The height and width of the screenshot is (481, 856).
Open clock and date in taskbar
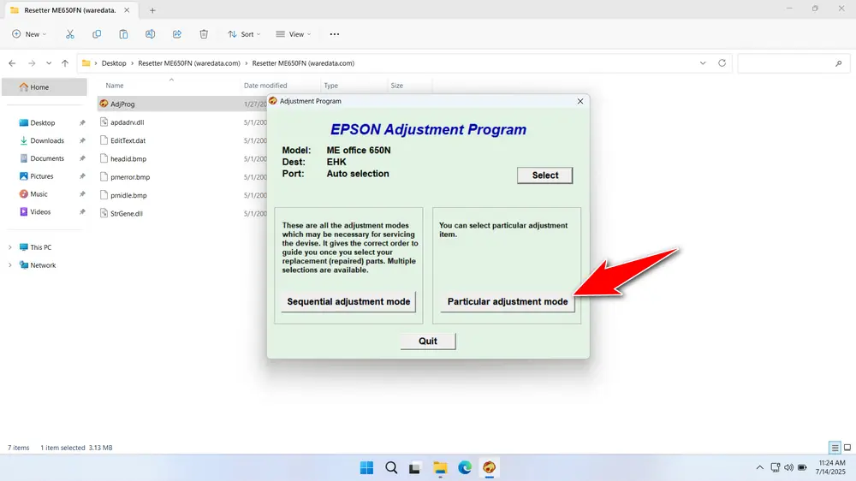[832, 467]
